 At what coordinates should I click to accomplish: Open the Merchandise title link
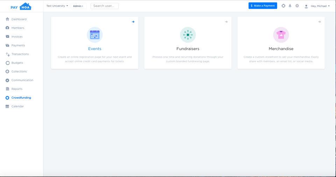[x=281, y=49]
